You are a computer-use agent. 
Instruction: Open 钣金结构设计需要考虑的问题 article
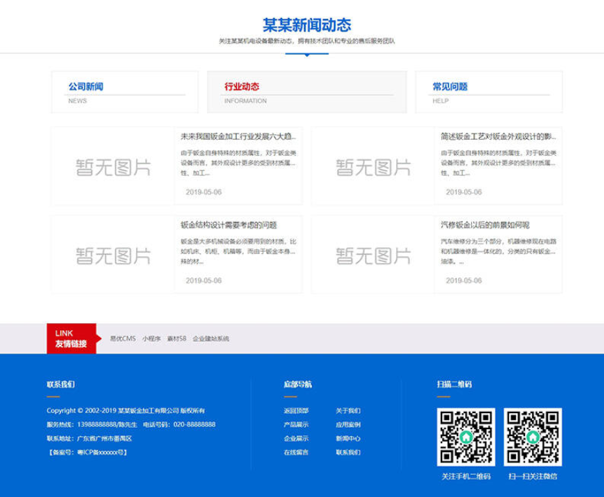[229, 225]
